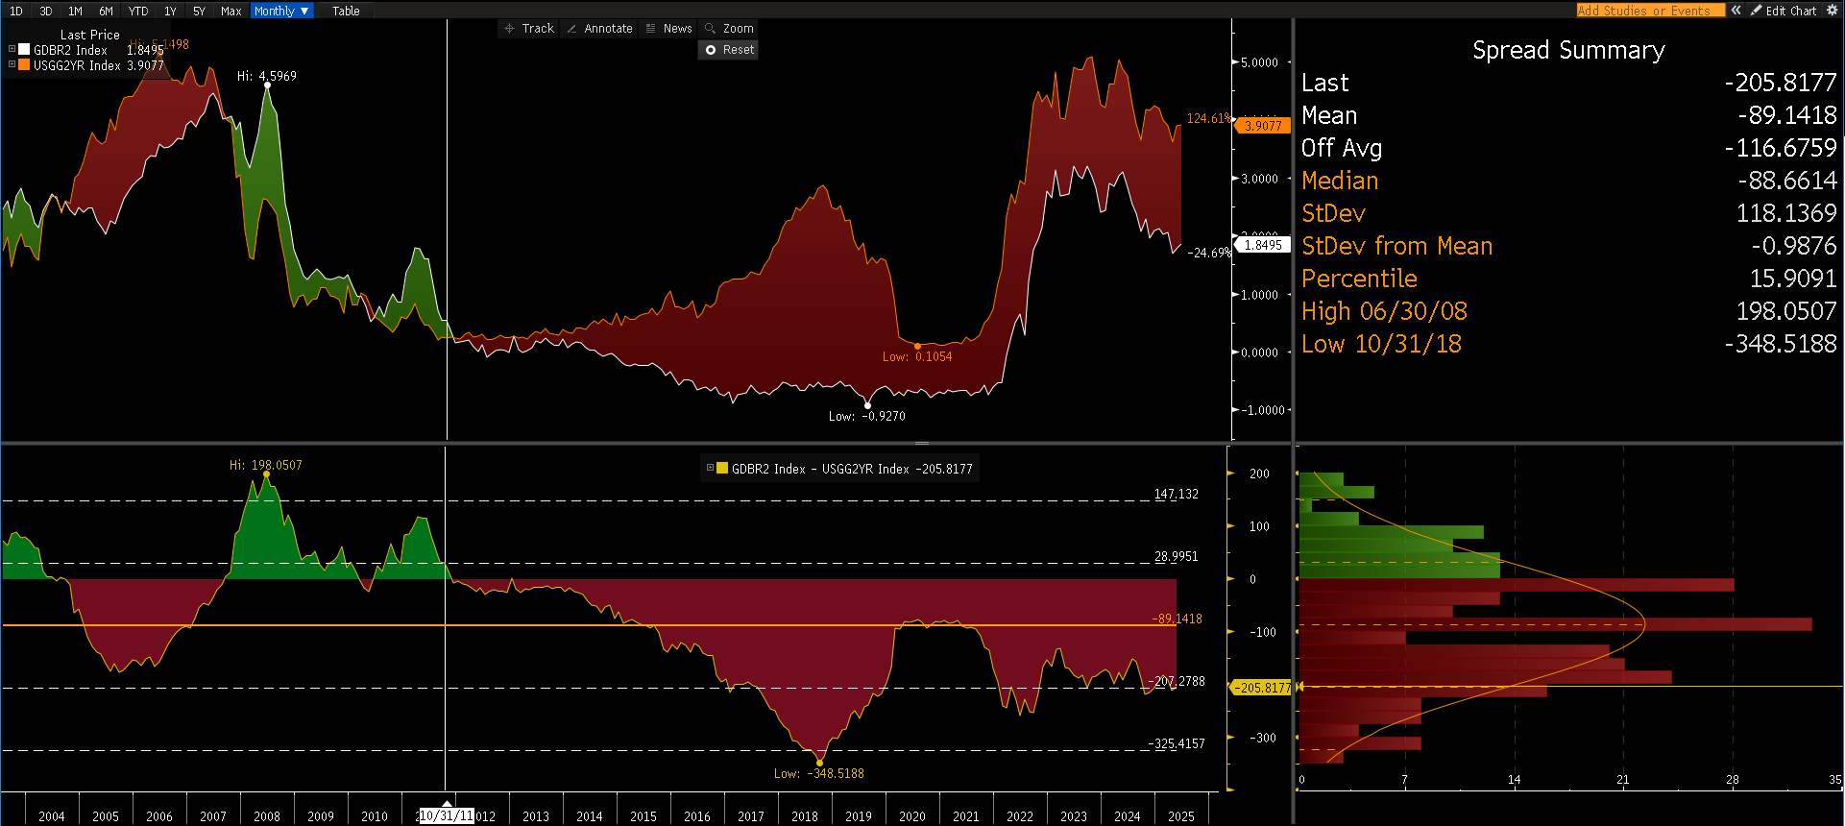Open the Monthly periodicity dropdown
This screenshot has height=826, width=1845.
pos(281,11)
